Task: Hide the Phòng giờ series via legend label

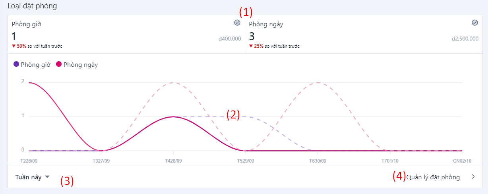Action: tap(36, 65)
